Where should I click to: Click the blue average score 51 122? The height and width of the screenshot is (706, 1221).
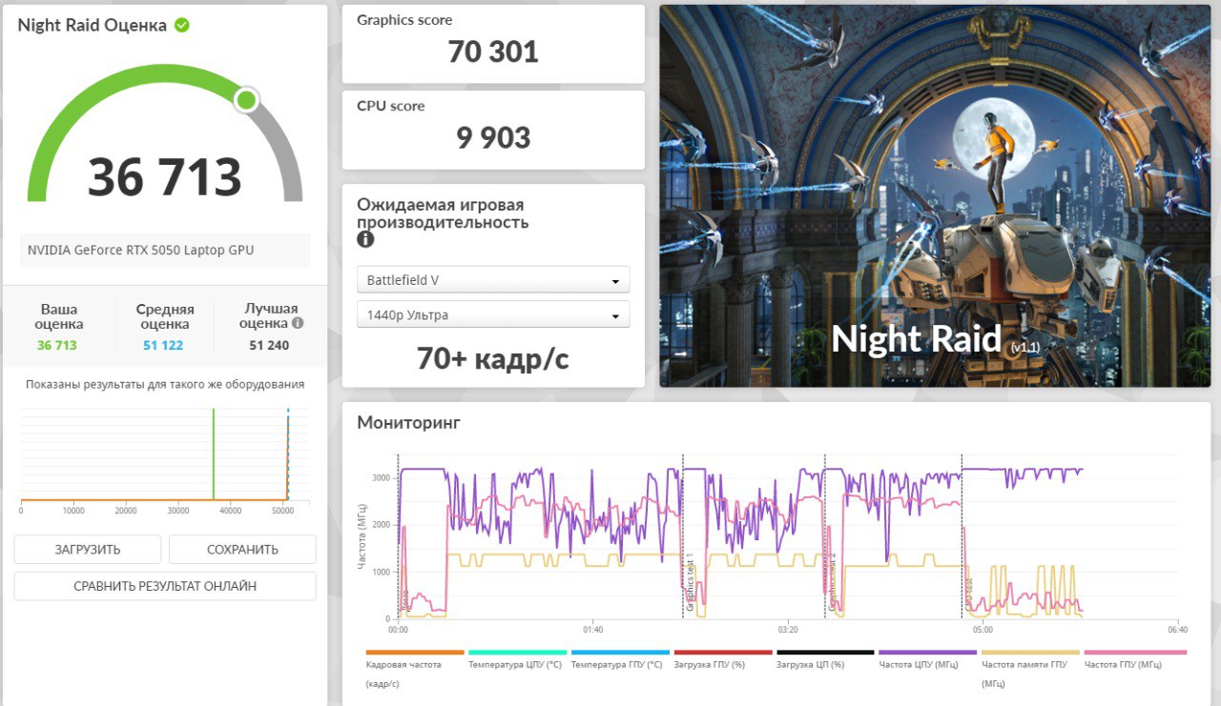click(164, 345)
